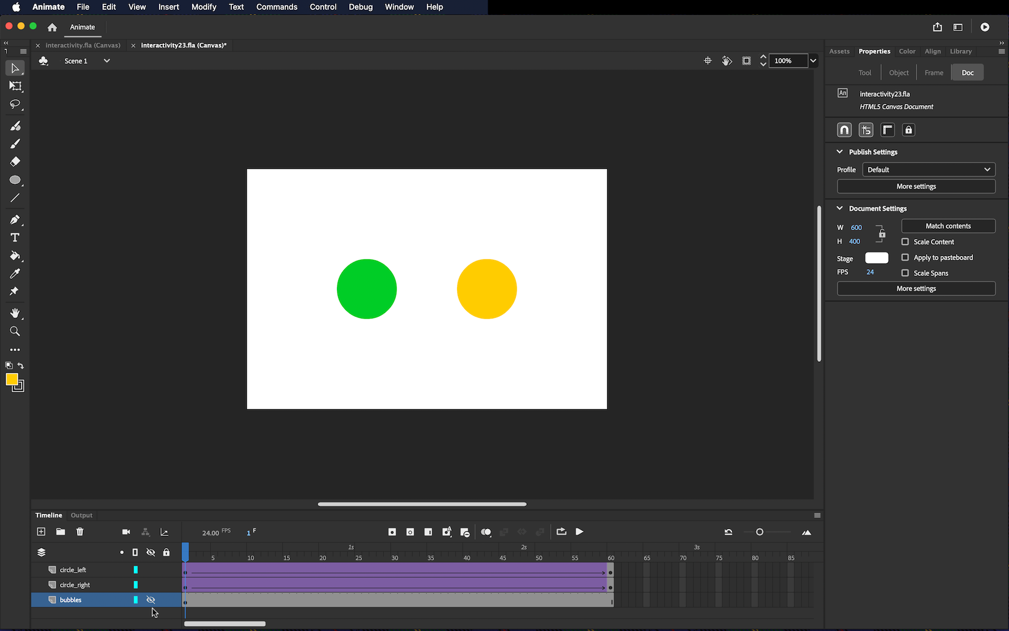
Task: Activate the Paint Bucket tool
Action: click(15, 255)
